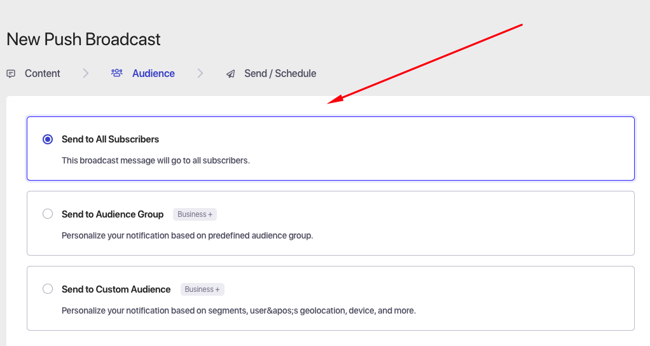Select the Send to Custom Audience radio button
This screenshot has width=650, height=346.
tap(48, 289)
